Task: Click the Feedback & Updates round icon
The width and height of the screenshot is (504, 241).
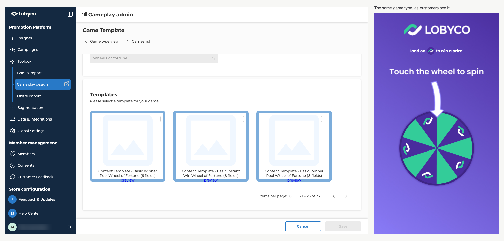Action: point(12,199)
